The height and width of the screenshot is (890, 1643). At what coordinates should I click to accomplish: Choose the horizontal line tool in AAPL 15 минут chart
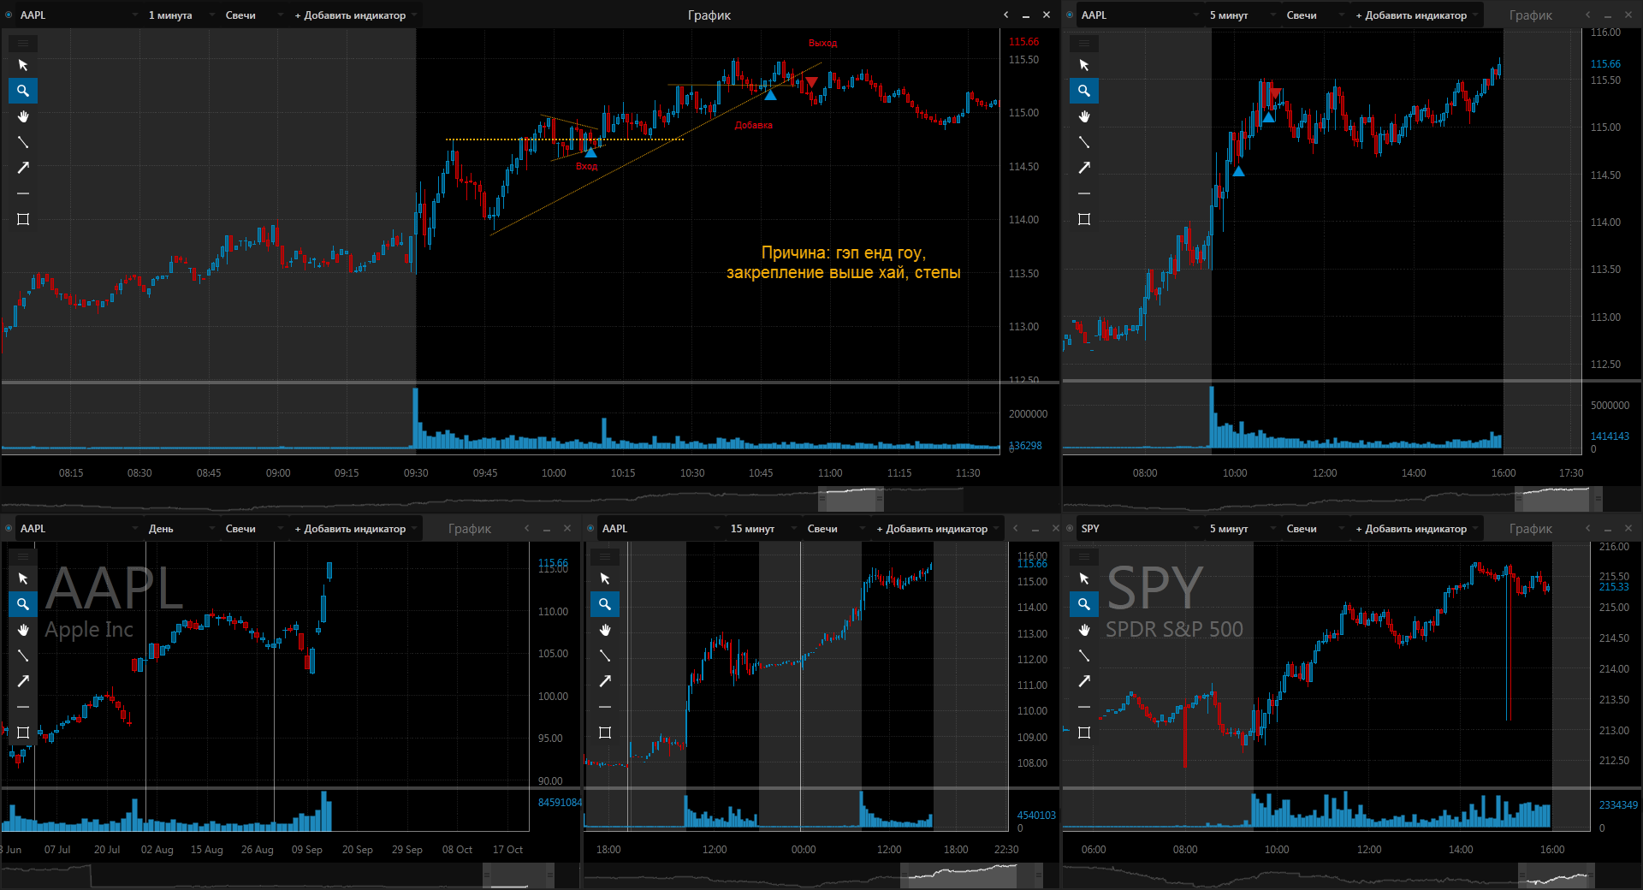point(605,707)
